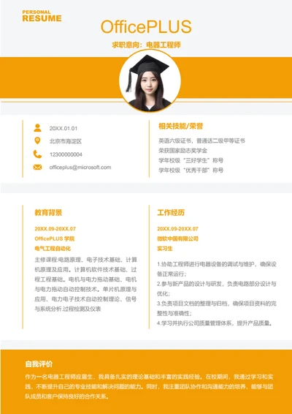Screen dimensions: 292x414
Task: Click the 北京市海淀区 address text
Action: (66, 141)
